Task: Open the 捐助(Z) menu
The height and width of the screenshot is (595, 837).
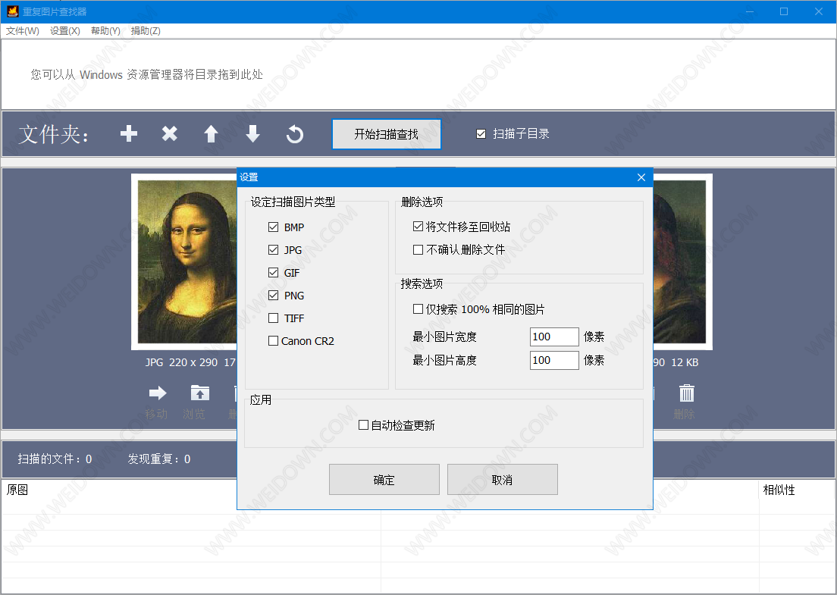Action: 146,31
